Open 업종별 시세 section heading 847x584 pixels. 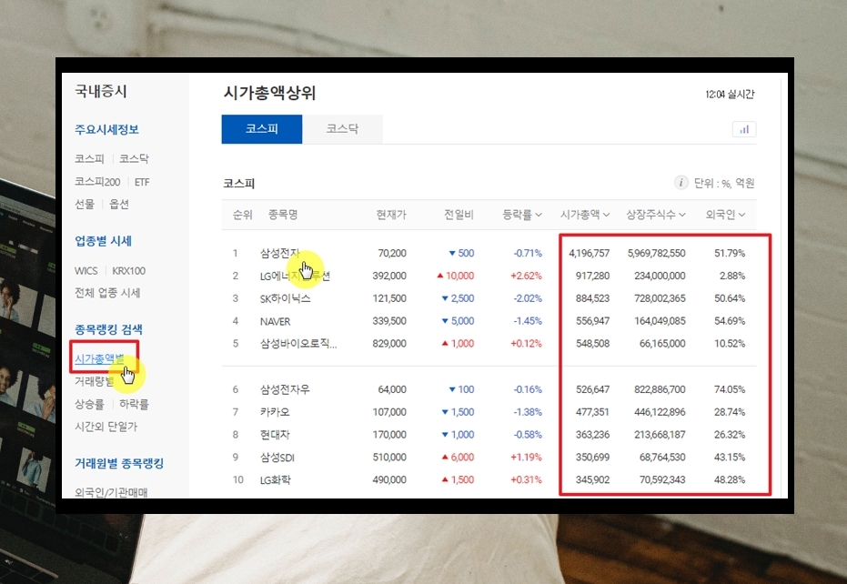(103, 241)
